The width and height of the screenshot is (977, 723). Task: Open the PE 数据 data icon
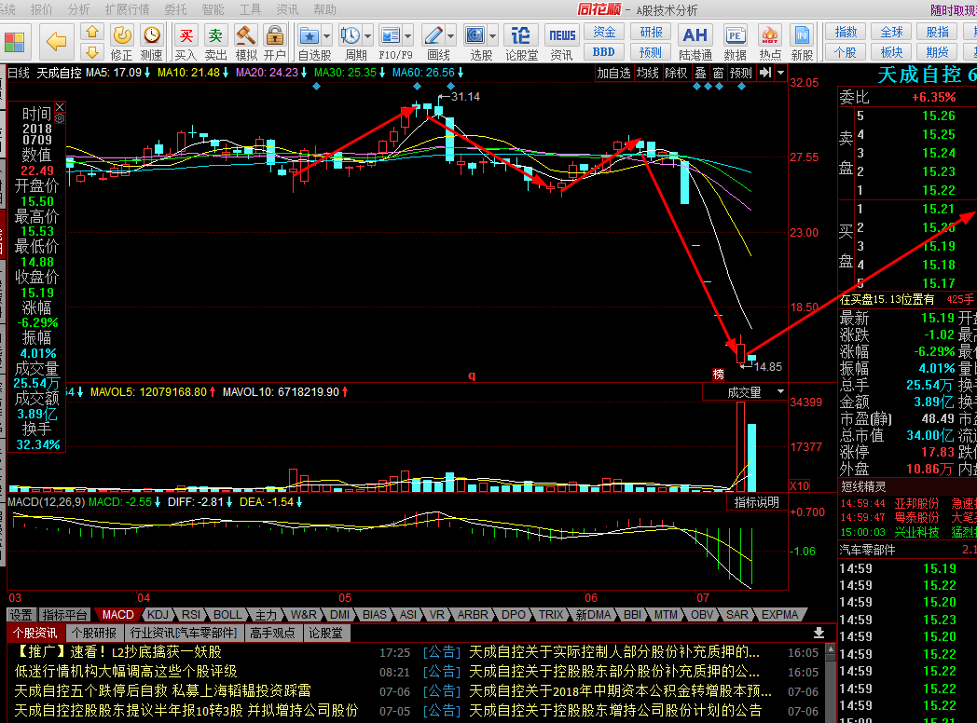tap(736, 42)
